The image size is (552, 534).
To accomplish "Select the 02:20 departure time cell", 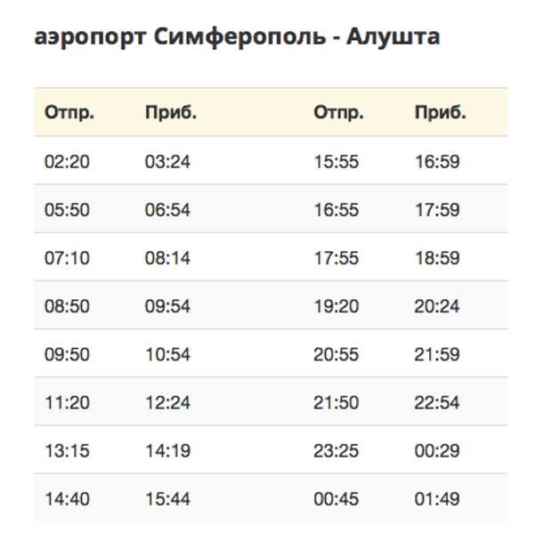I will pos(68,162).
